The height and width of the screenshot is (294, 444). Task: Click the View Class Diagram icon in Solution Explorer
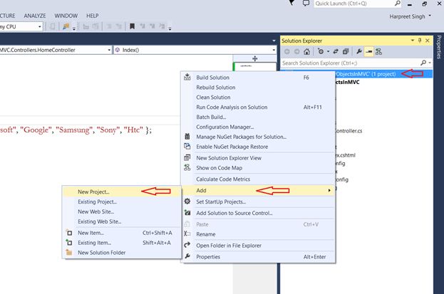pyautogui.click(x=378, y=51)
